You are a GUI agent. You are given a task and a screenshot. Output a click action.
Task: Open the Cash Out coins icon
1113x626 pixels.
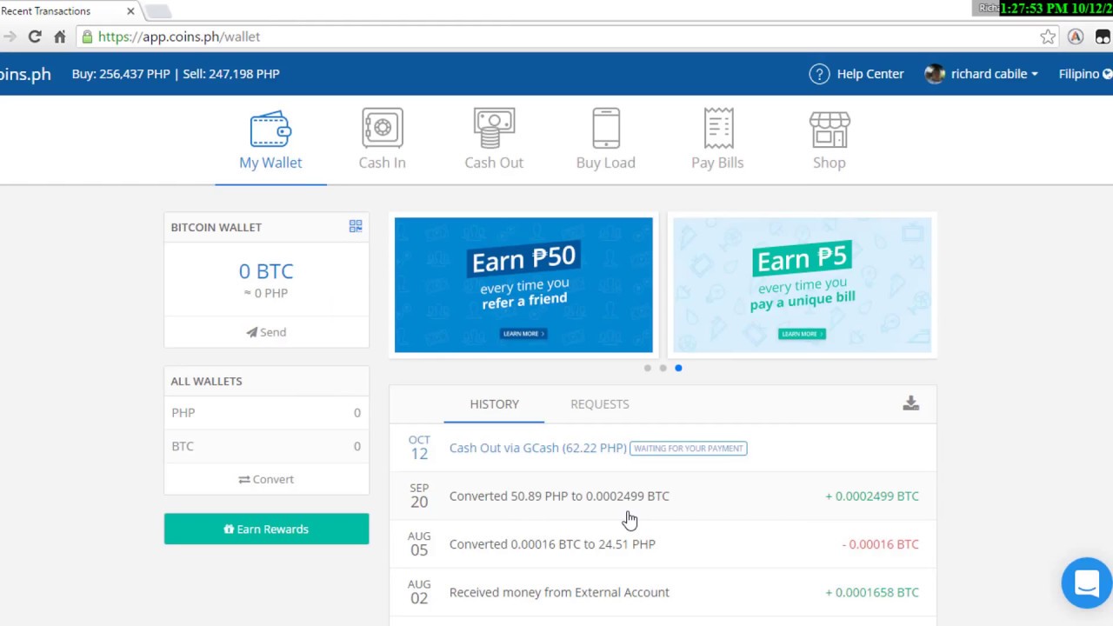[494, 129]
